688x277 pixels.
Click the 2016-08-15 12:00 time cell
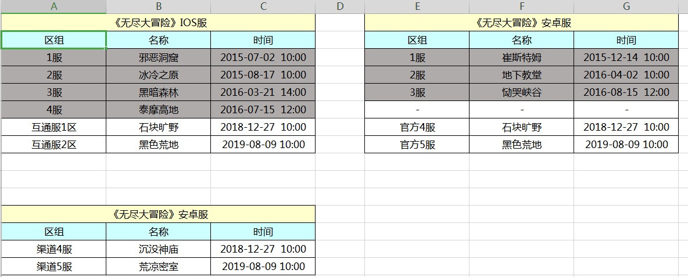[626, 92]
